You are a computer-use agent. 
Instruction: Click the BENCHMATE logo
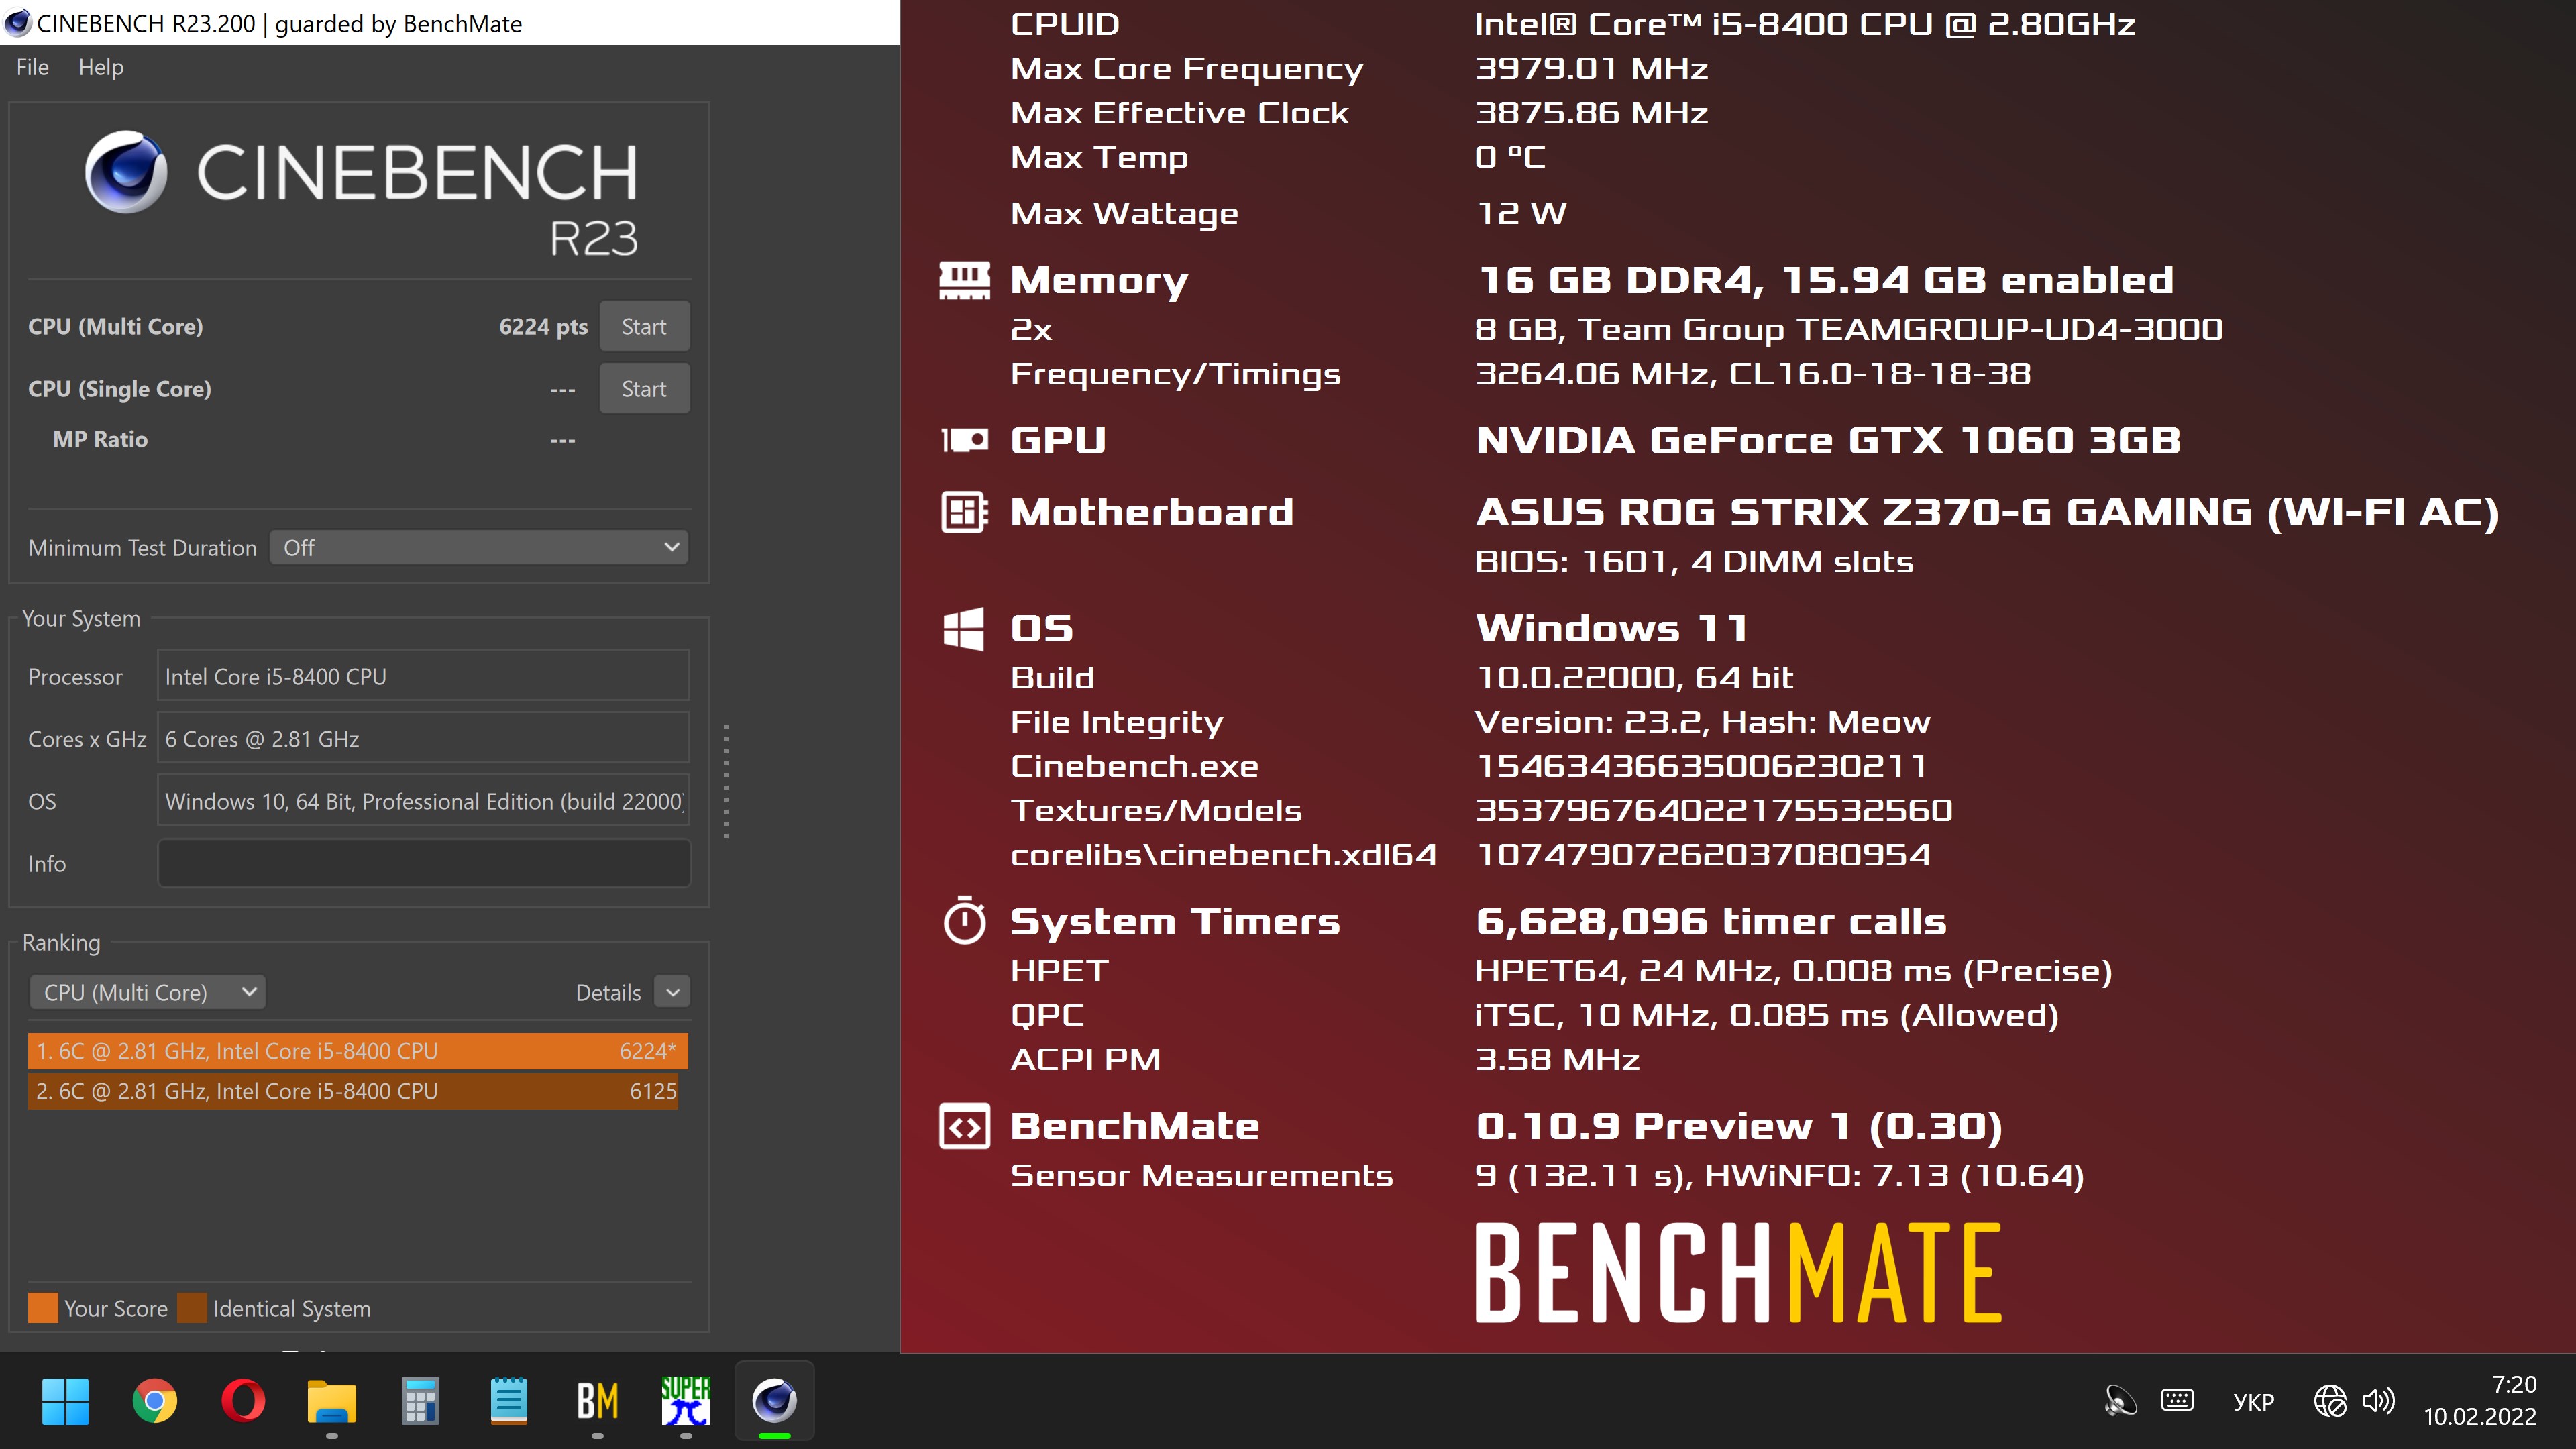(x=1738, y=1272)
